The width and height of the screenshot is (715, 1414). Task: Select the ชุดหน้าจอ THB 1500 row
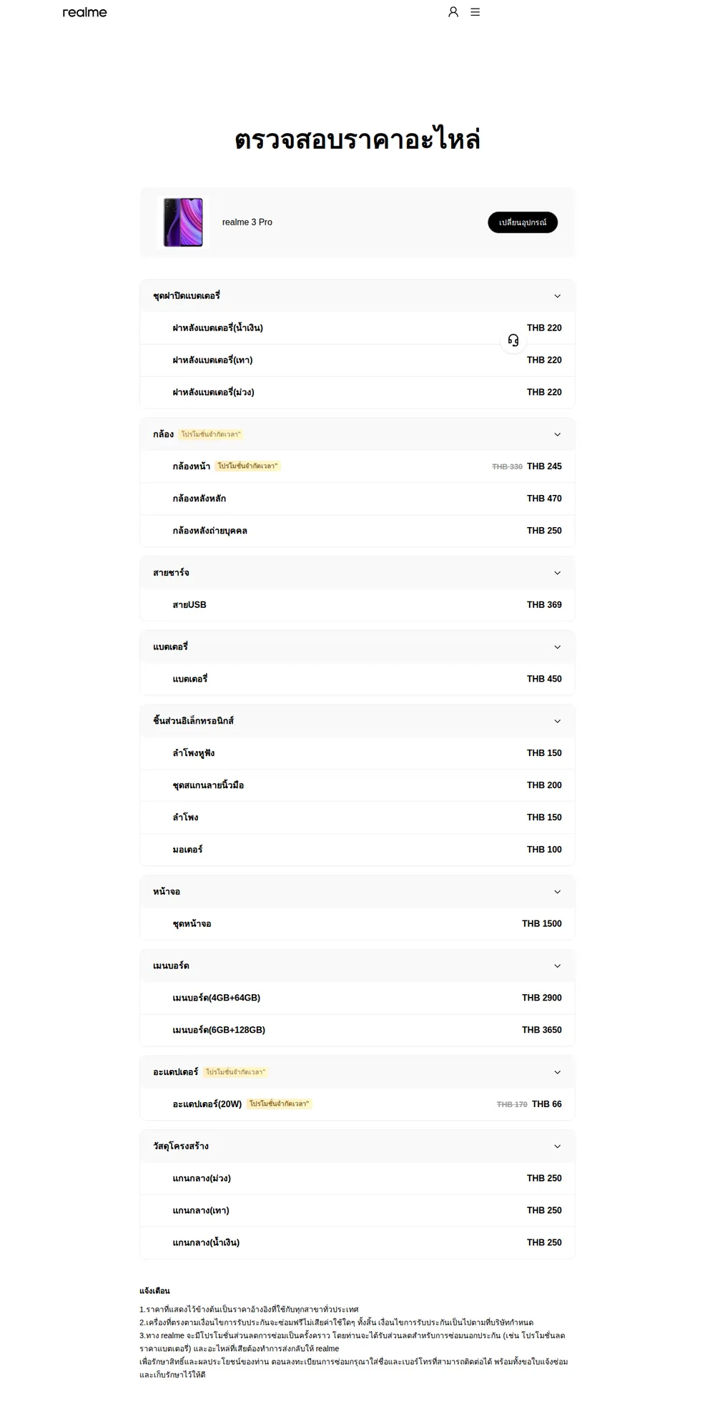[x=357, y=924]
